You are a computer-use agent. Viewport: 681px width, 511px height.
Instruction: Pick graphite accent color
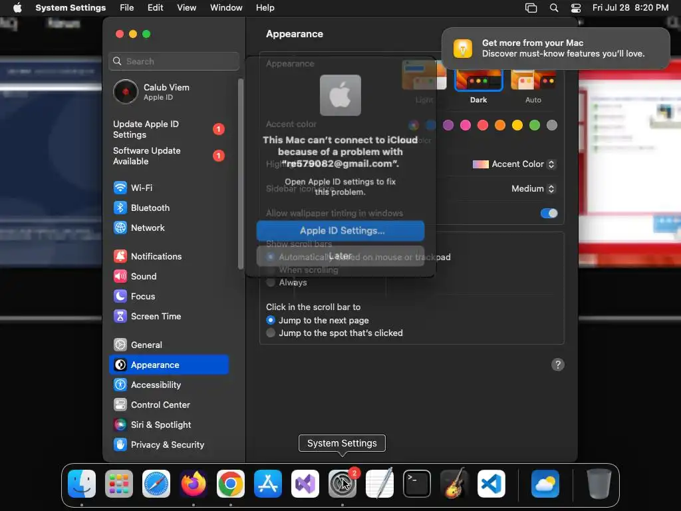(x=551, y=126)
